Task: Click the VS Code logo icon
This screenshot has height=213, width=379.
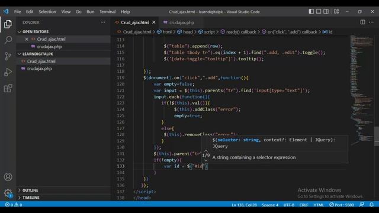Action: (6, 11)
